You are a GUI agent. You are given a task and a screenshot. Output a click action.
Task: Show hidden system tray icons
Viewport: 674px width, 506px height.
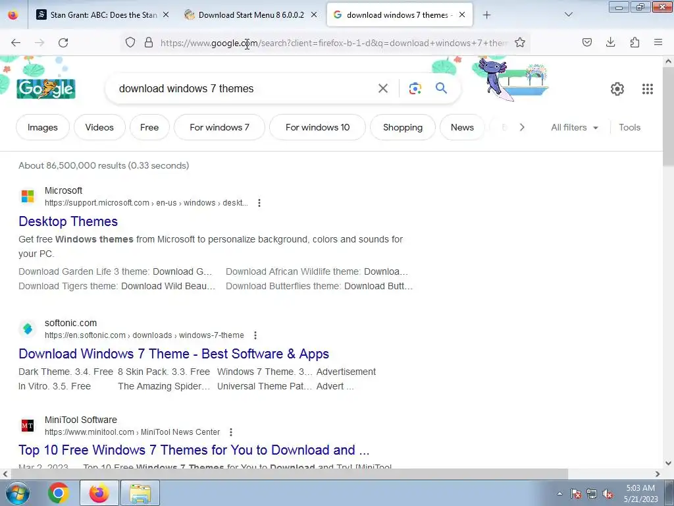tap(559, 493)
